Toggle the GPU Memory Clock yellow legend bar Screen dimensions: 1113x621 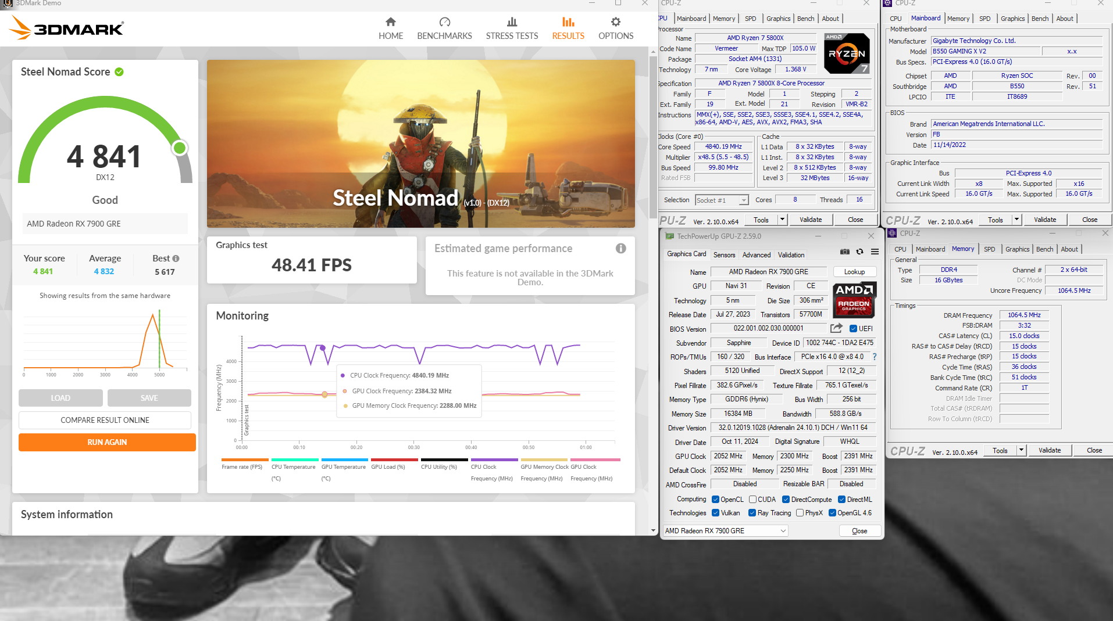544,460
